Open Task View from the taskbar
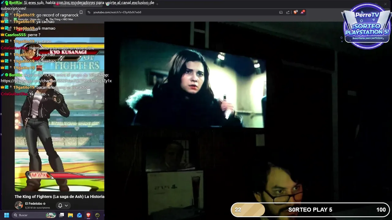392x220 pixels. [x=62, y=215]
